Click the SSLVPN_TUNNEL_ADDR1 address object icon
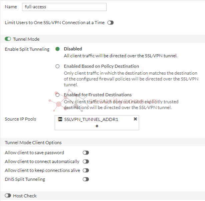The height and width of the screenshot is (201, 205). (x=60, y=119)
